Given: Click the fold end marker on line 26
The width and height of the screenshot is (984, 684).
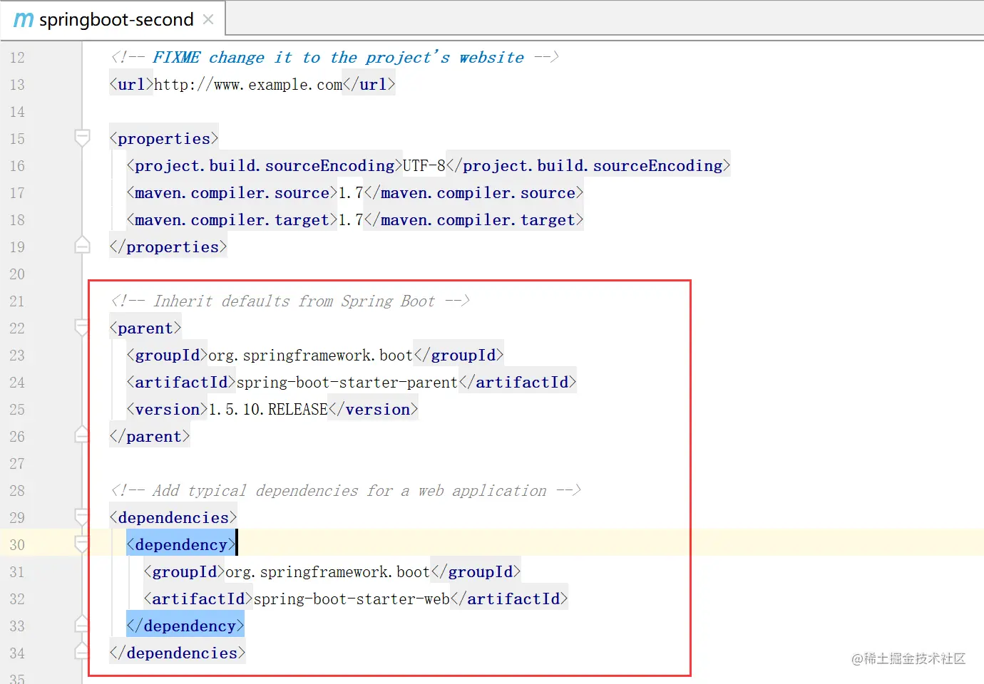Looking at the screenshot, I should (82, 435).
